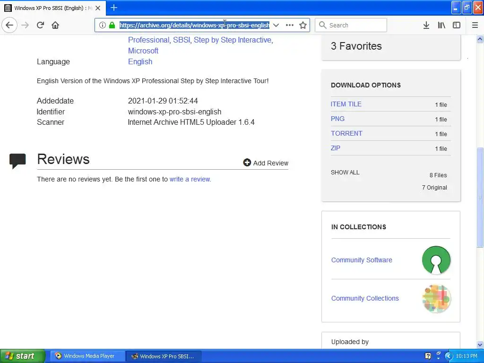Click the magnifier icon in Search box
Image resolution: width=484 pixels, height=363 pixels.
coord(322,25)
